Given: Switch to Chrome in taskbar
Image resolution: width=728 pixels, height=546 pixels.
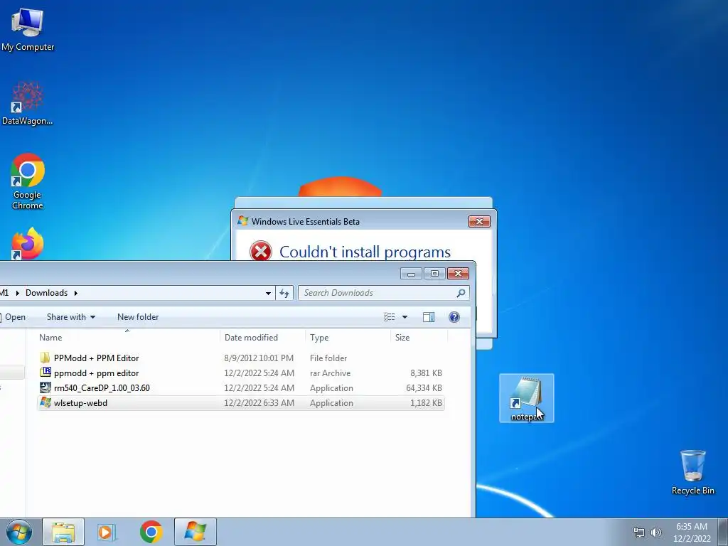Looking at the screenshot, I should [x=151, y=532].
